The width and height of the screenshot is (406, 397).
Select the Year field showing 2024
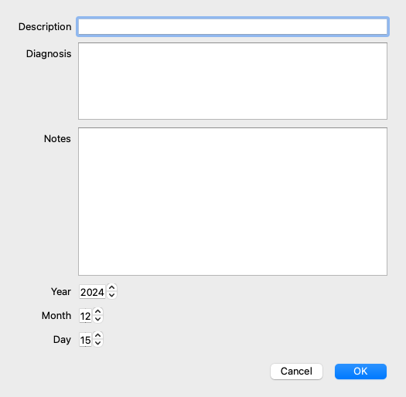pyautogui.click(x=92, y=292)
